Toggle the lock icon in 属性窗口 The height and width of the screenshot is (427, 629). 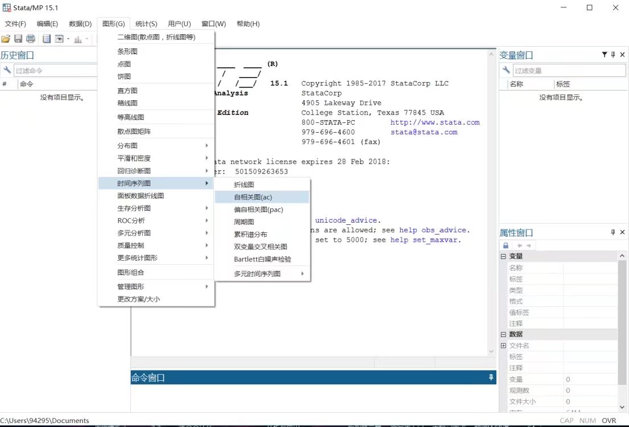coord(505,245)
